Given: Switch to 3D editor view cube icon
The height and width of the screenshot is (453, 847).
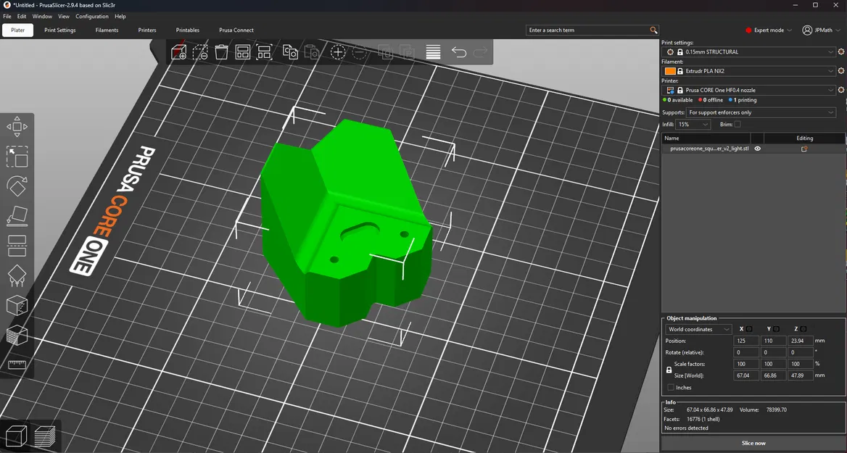Looking at the screenshot, I should (x=16, y=436).
